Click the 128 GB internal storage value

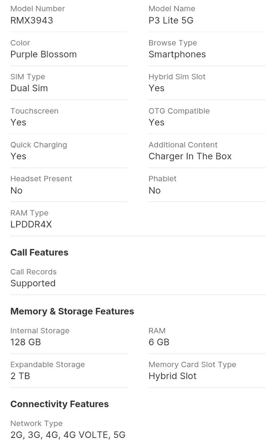pos(26,342)
